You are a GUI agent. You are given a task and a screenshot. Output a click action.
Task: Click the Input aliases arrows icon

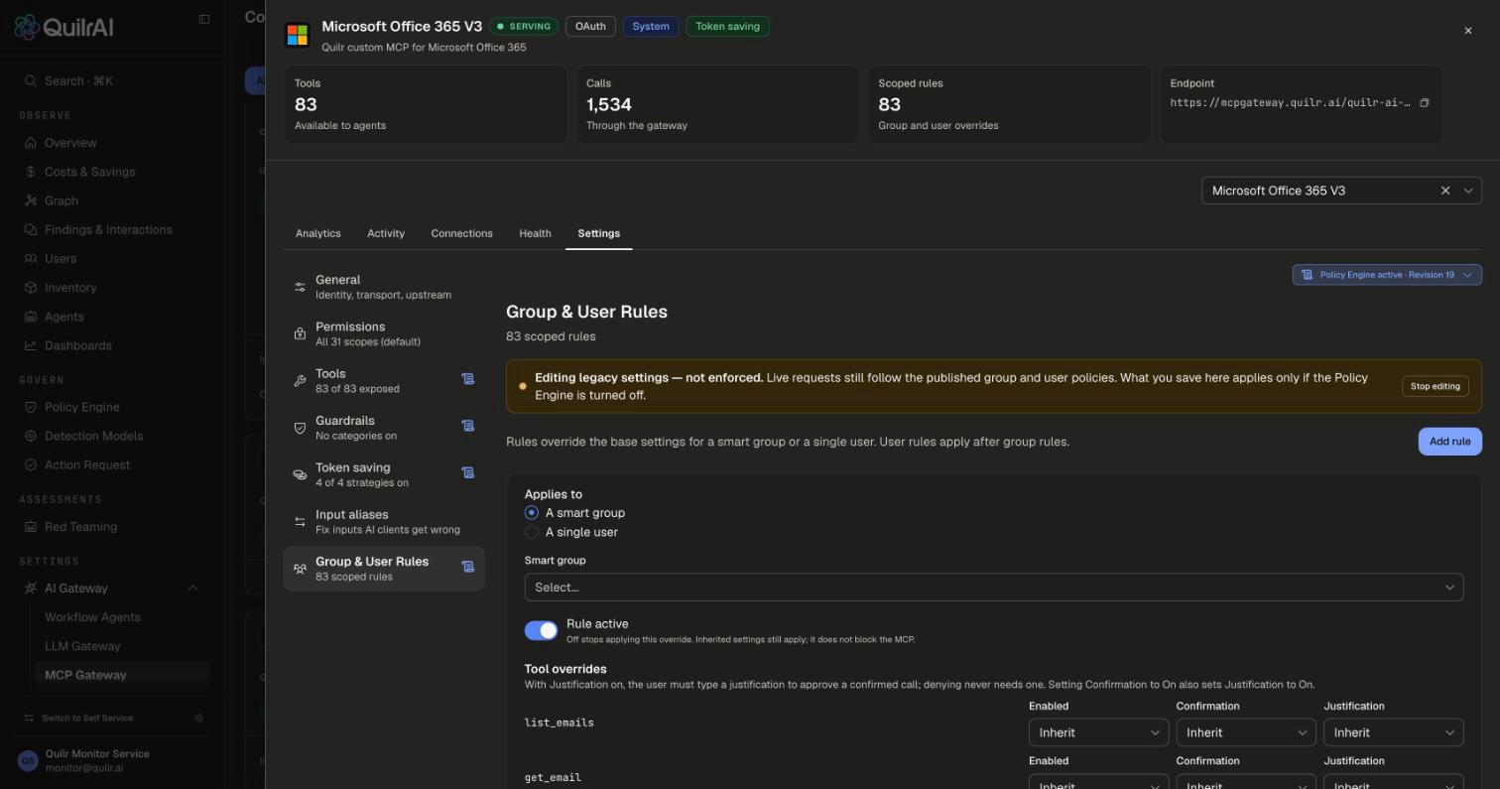(300, 522)
